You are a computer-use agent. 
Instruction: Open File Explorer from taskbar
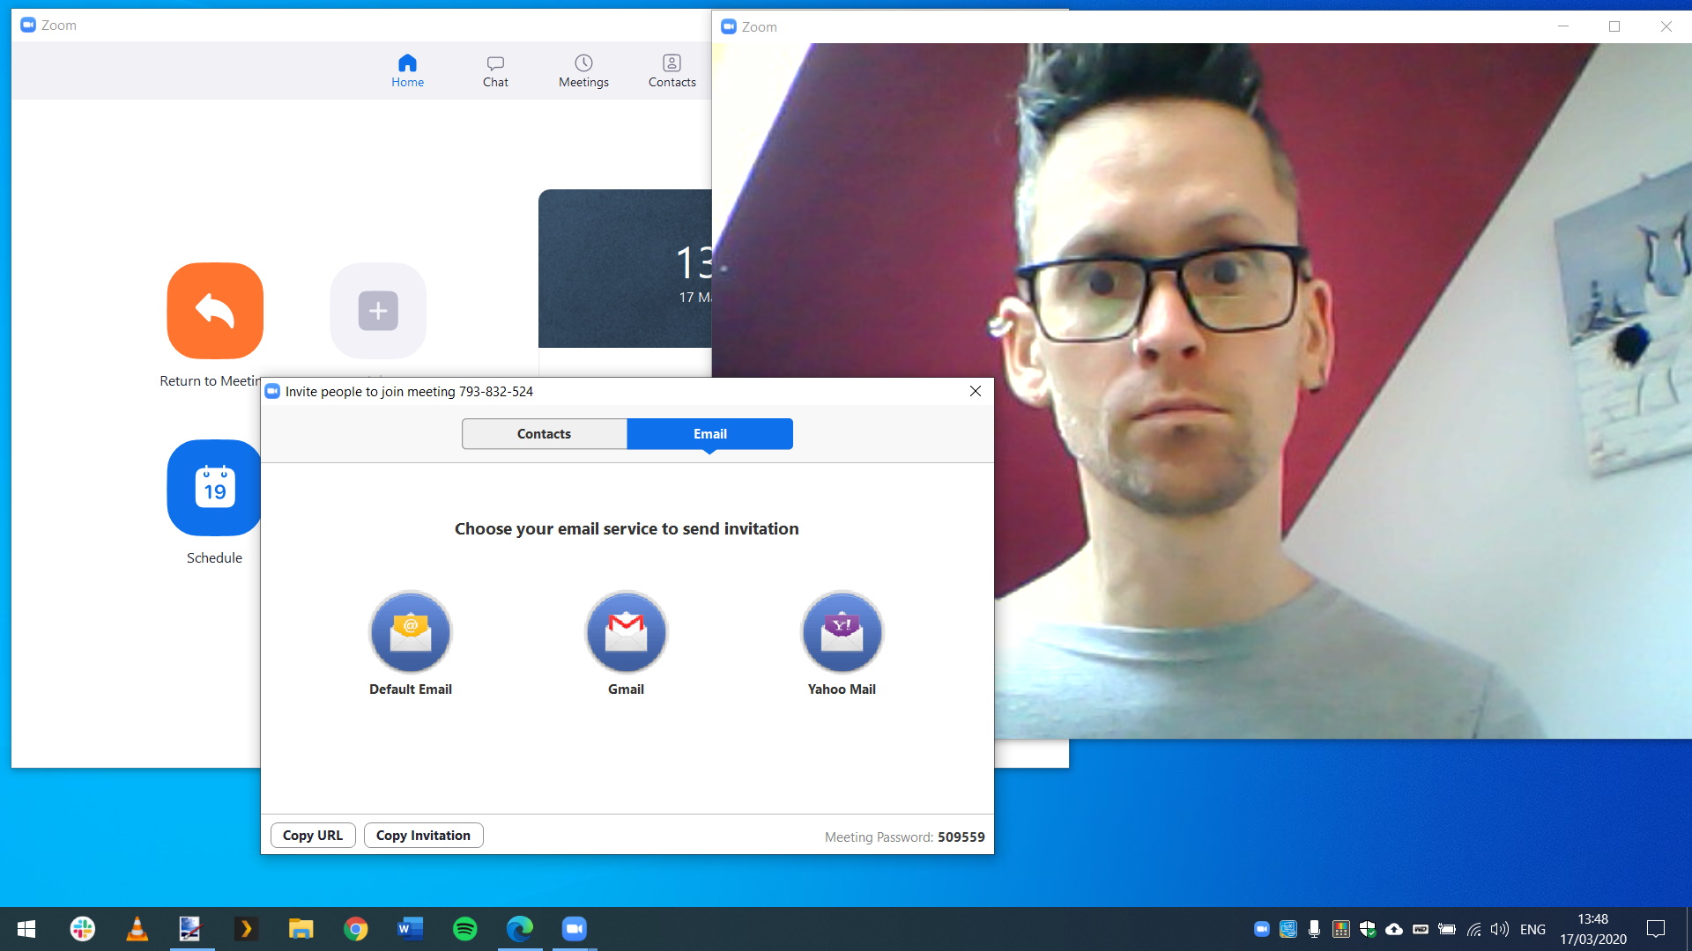point(301,929)
